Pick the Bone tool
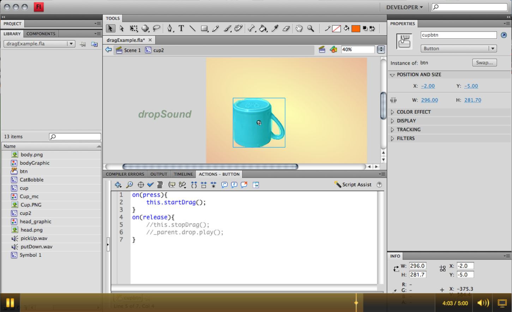Screen dimensions: 512x312 pyautogui.click(x=251, y=29)
